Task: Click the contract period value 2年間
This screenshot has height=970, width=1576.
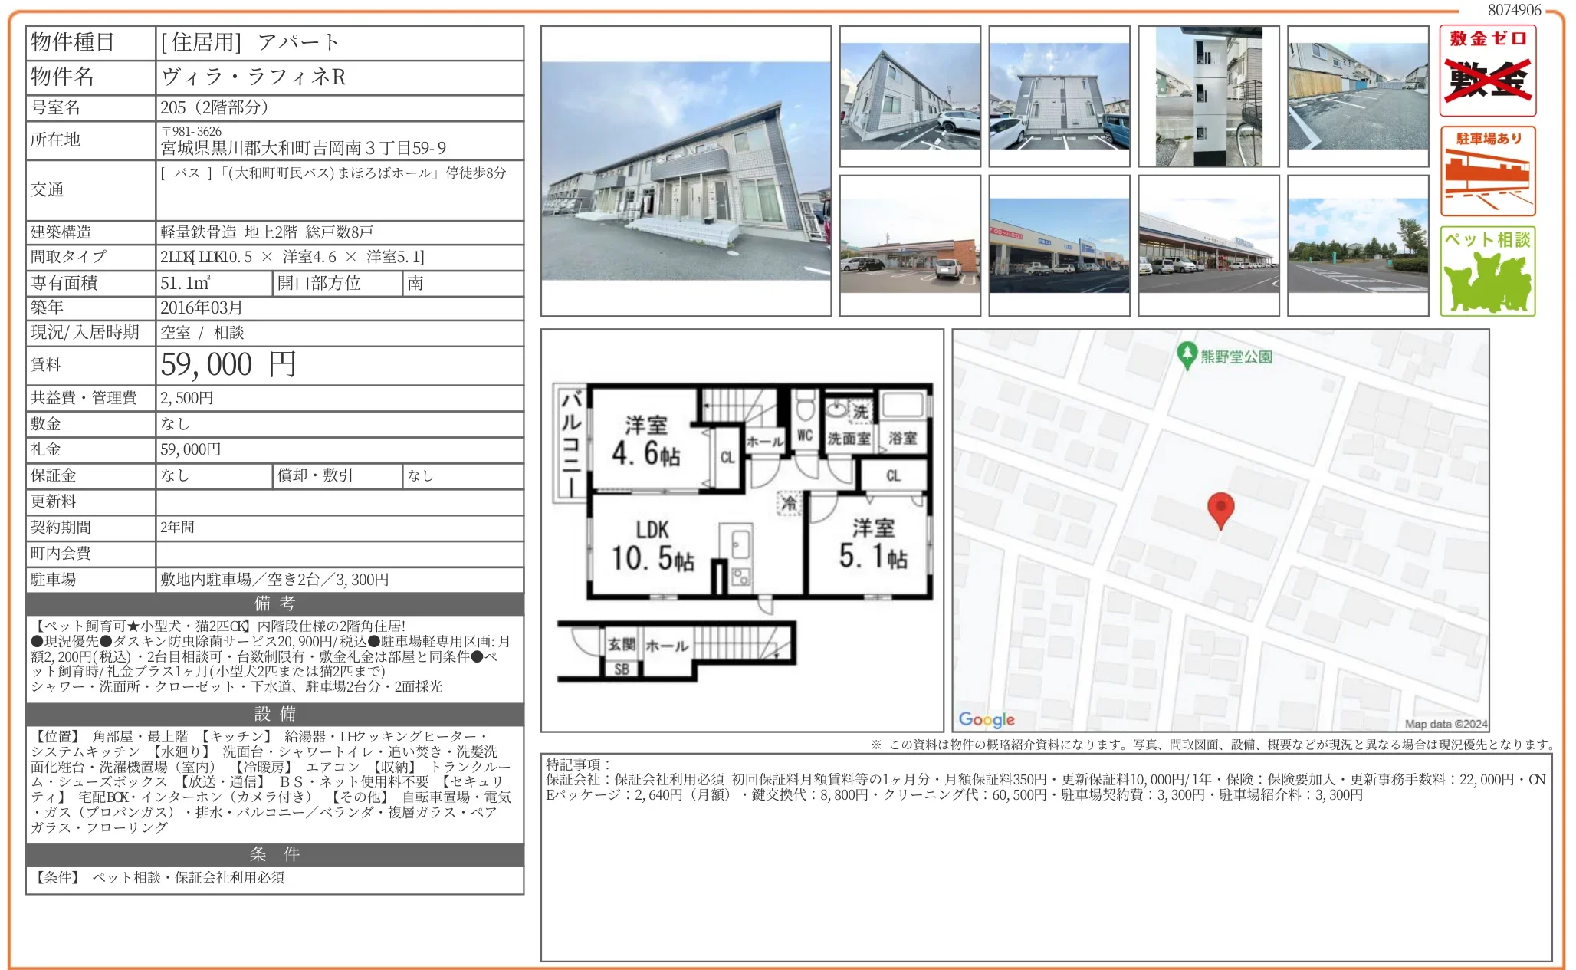Action: click(x=177, y=527)
